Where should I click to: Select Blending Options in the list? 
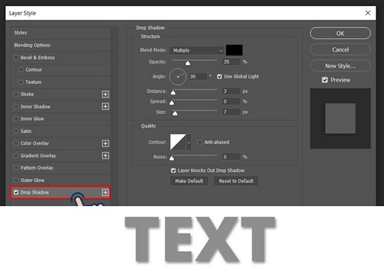tap(61, 45)
